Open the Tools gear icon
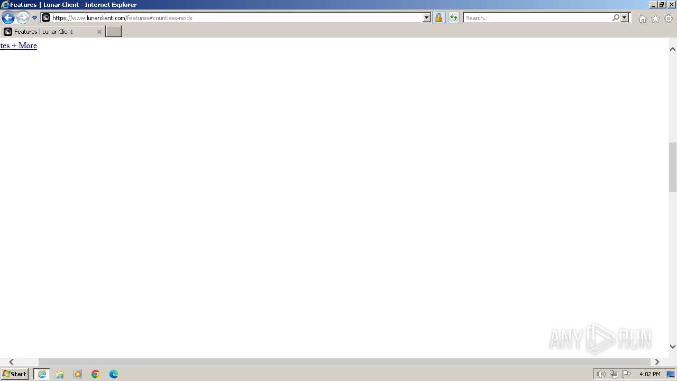This screenshot has width=677, height=381. [669, 19]
